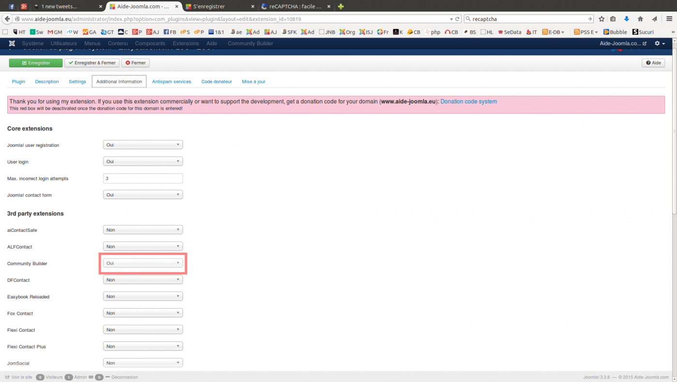Bookmark this page with the star icon

point(602,19)
